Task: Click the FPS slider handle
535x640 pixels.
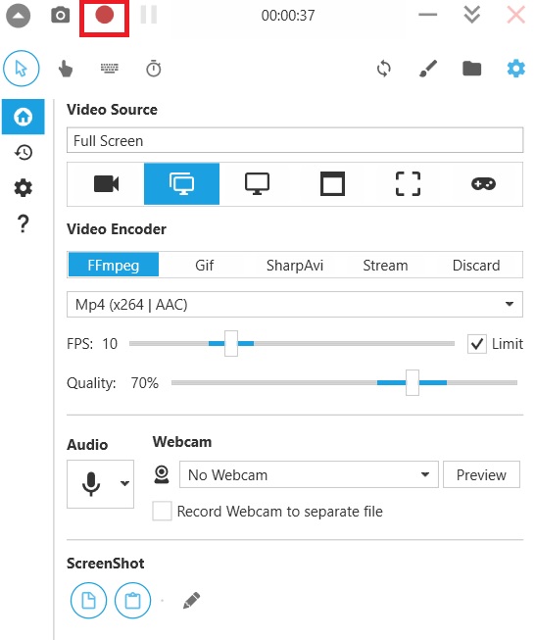Action: tap(231, 344)
